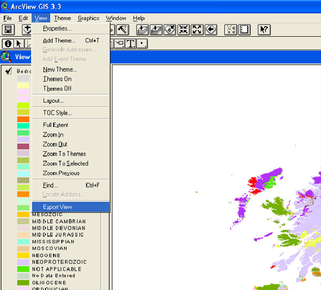Screen dimensions: 321x290
Task: Click Select Features Using Graphic icon
Action: pyautogui.click(x=231, y=29)
